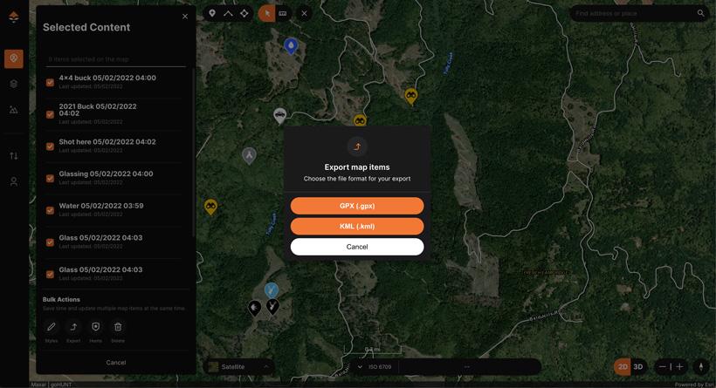Uncheck the first Glass 04:03 item checkbox

click(51, 242)
